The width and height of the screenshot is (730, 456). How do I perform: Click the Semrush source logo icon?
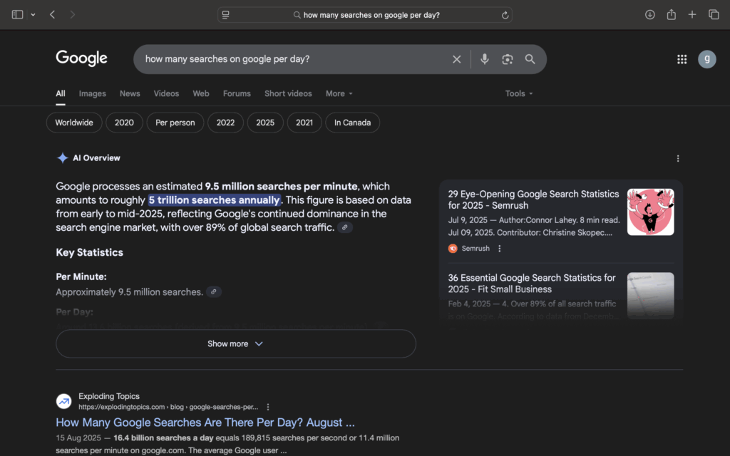point(453,249)
